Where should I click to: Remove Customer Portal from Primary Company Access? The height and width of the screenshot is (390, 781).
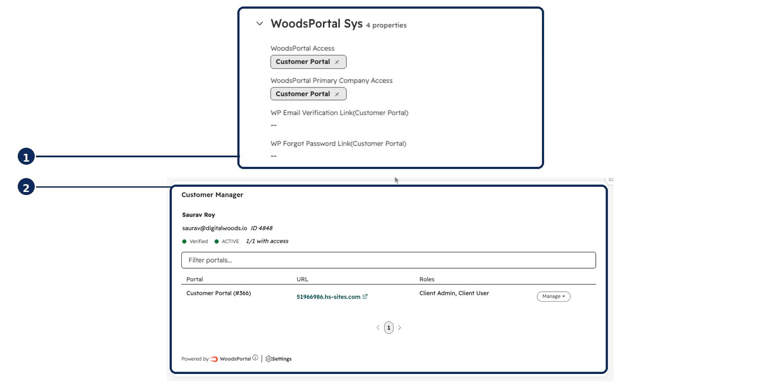(337, 94)
